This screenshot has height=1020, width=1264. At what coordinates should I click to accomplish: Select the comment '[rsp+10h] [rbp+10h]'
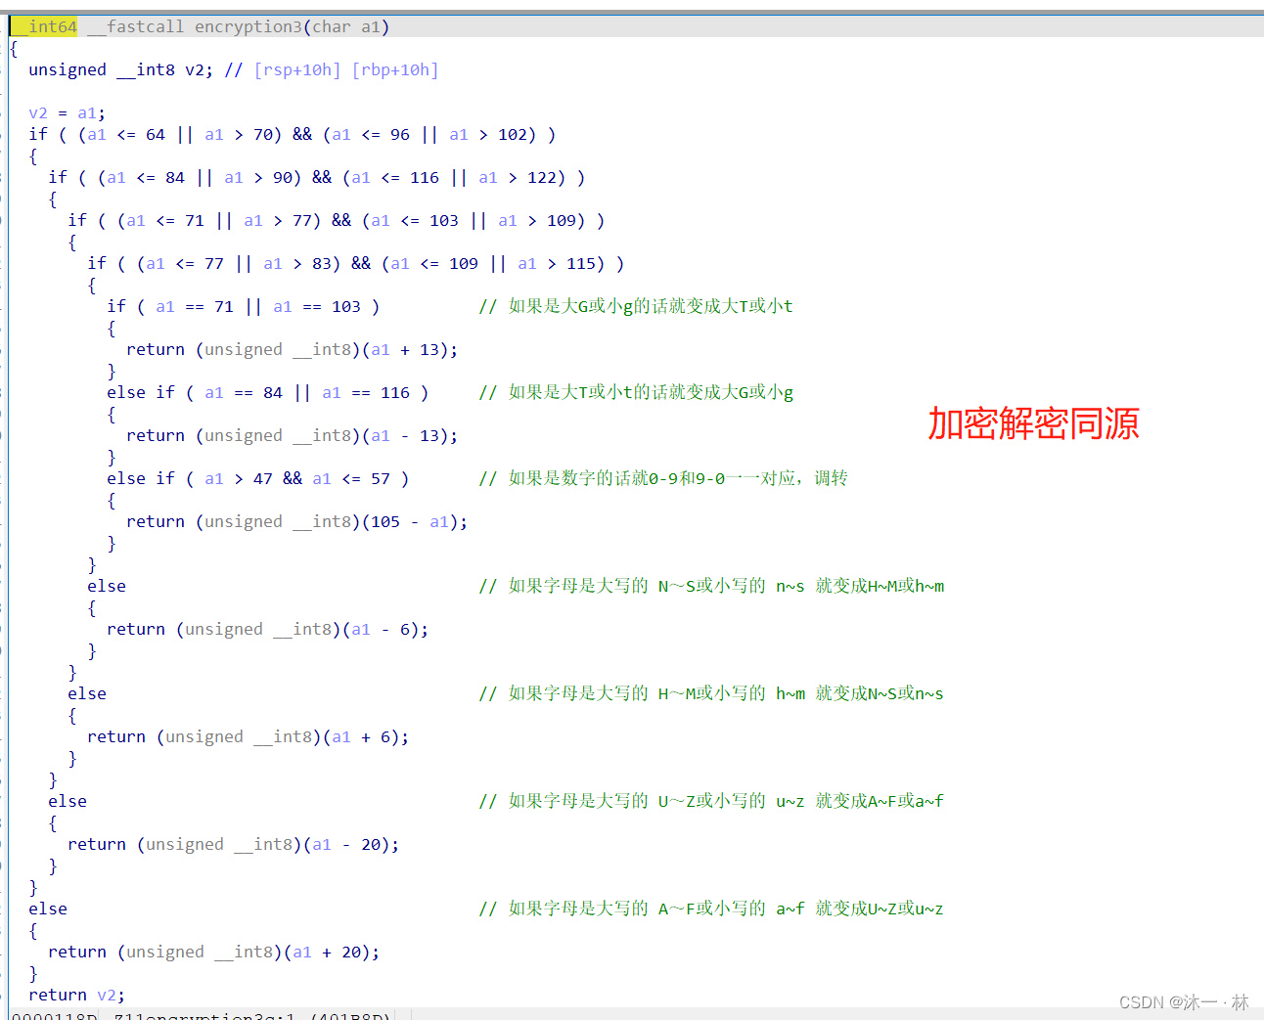(346, 69)
